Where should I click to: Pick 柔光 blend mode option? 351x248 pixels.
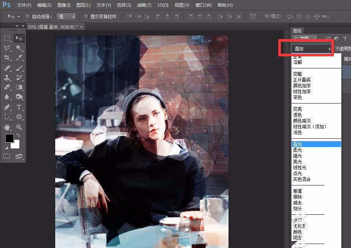[x=298, y=150]
